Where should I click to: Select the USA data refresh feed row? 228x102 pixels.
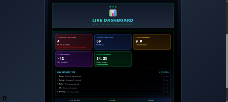pos(113,88)
